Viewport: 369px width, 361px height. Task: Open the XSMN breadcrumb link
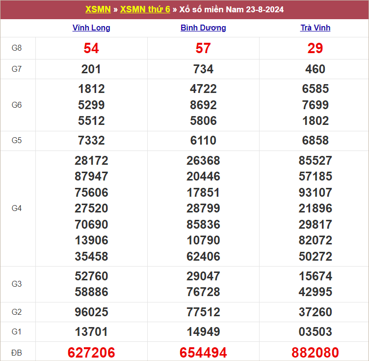click(x=98, y=9)
